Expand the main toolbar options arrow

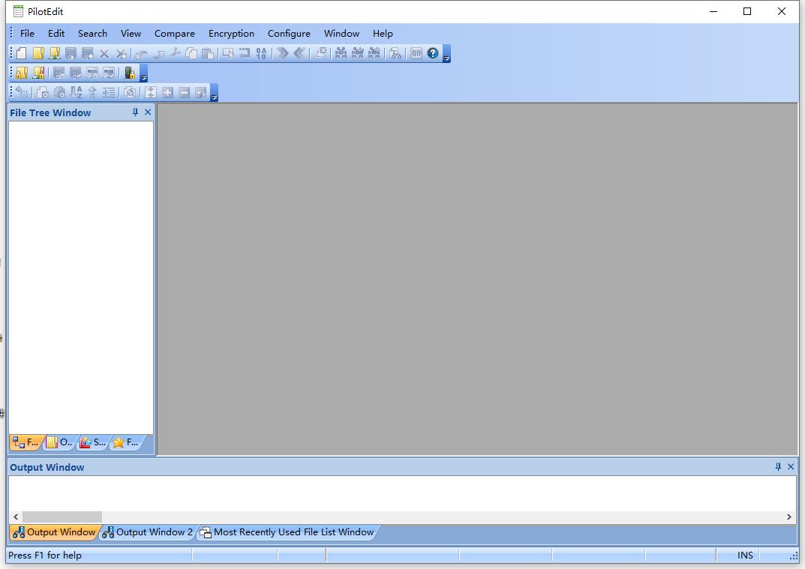[446, 54]
